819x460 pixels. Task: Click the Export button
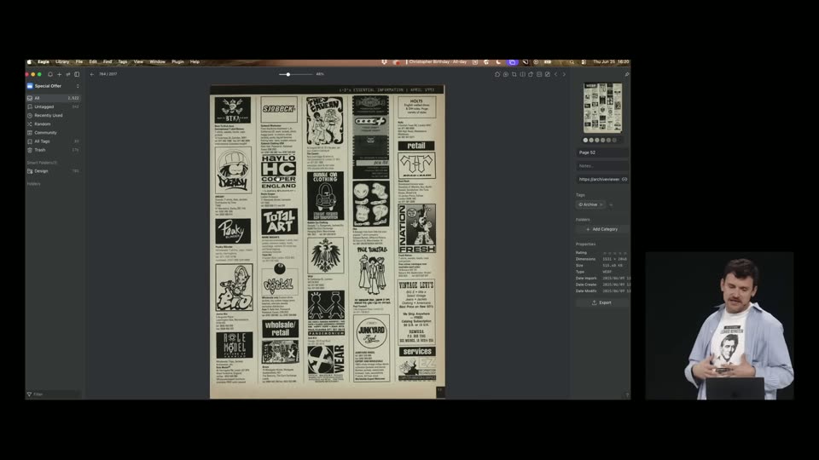coord(601,302)
